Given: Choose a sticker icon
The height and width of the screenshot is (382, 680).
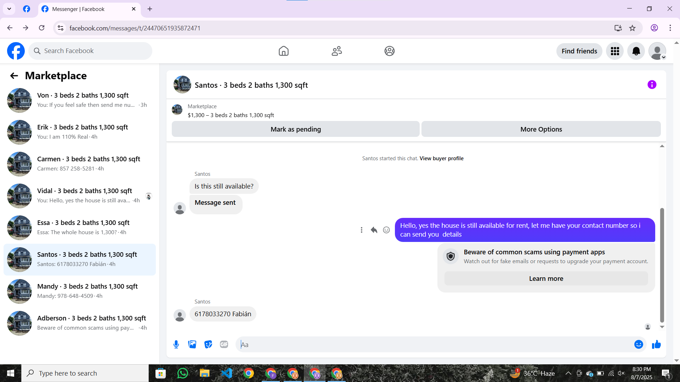Looking at the screenshot, I should click(x=208, y=344).
